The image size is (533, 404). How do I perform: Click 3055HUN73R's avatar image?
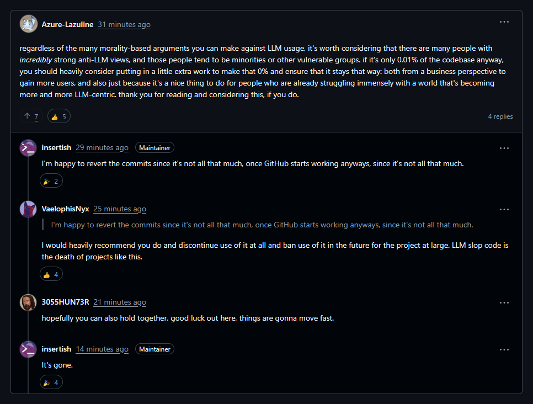[x=28, y=302]
